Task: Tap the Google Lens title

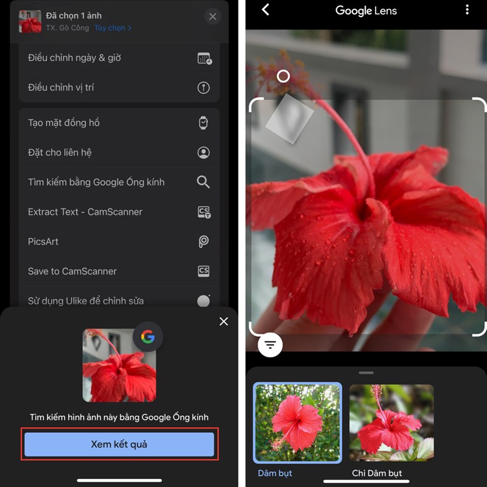Action: coord(366,10)
